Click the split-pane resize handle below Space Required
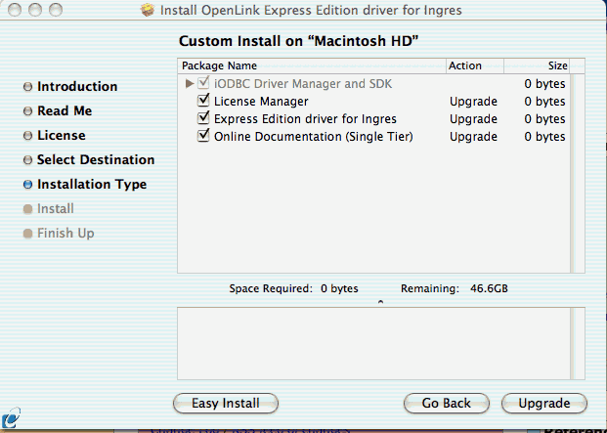The image size is (607, 433). tap(380, 301)
